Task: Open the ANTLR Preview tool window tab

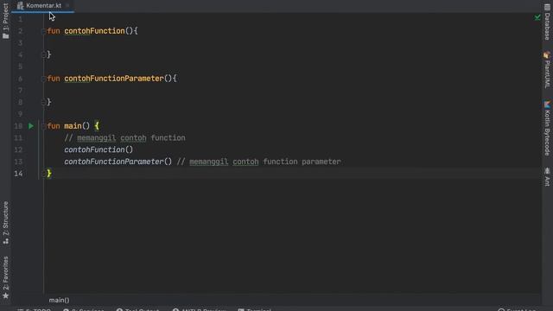Action: 200,309
